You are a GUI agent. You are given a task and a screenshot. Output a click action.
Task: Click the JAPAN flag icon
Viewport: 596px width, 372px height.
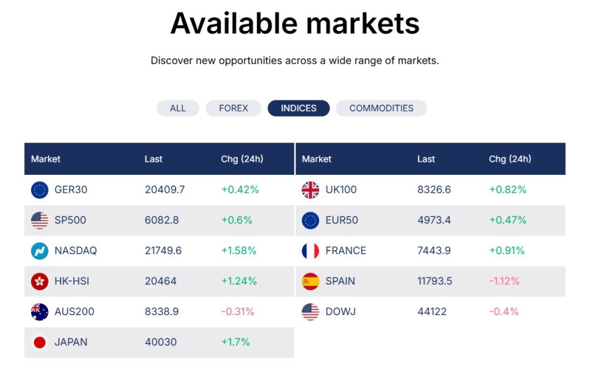(x=40, y=342)
